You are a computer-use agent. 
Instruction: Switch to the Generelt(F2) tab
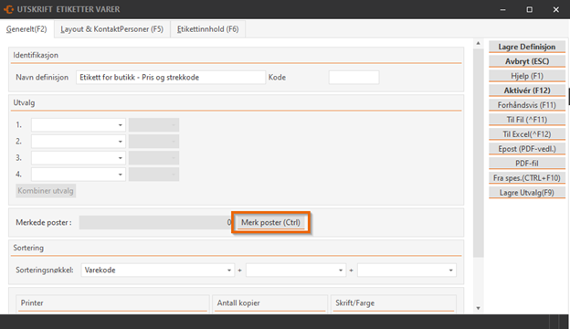[26, 29]
